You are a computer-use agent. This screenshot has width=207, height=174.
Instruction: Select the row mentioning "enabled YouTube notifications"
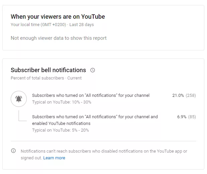click(x=95, y=120)
